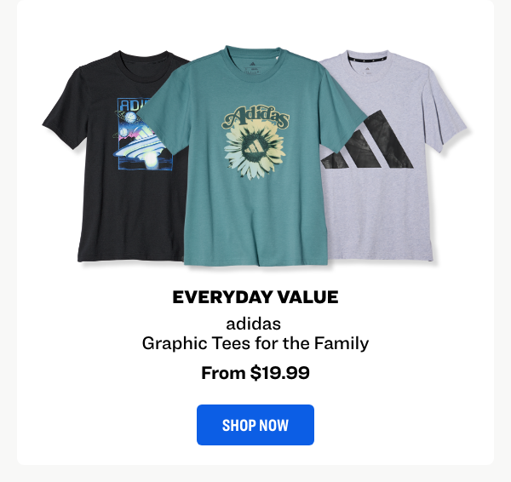Image resolution: width=511 pixels, height=482 pixels.
Task: Select the teal sunflower adidas tee
Action: pos(253,157)
